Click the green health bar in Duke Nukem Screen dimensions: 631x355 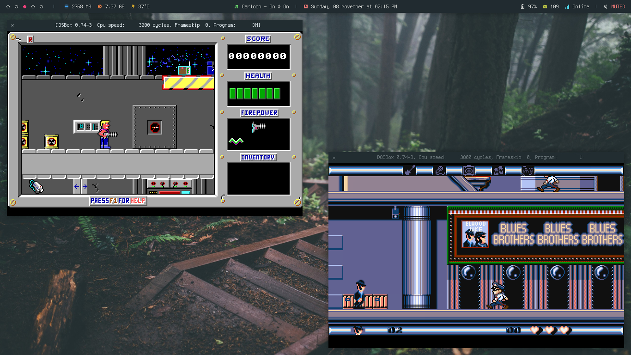pyautogui.click(x=255, y=94)
